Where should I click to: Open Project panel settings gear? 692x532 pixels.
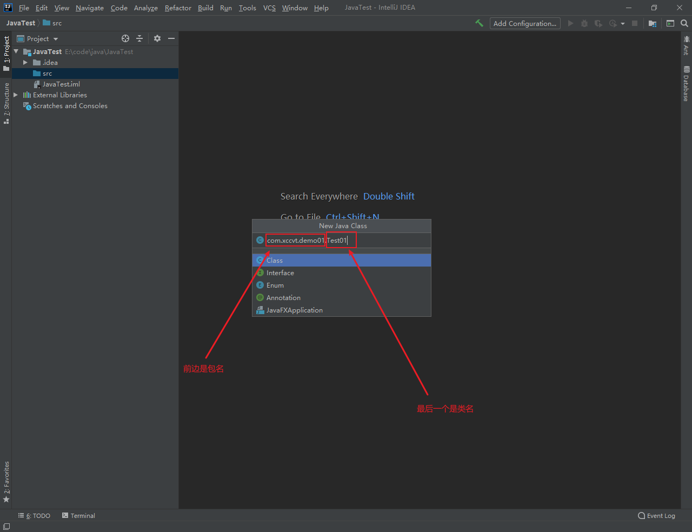tap(157, 38)
